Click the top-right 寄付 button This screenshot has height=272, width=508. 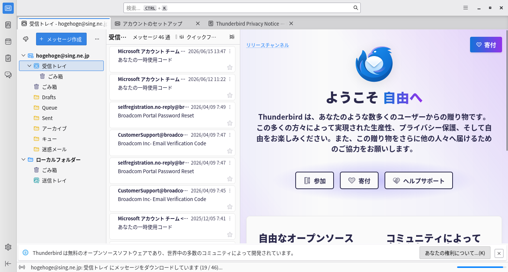486,45
